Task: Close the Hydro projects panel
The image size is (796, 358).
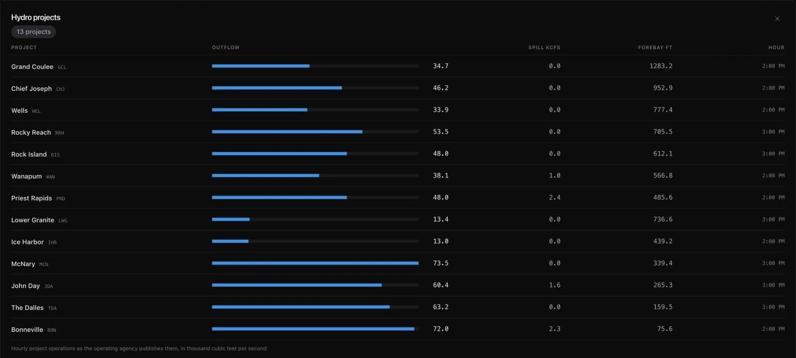Action: pyautogui.click(x=777, y=19)
